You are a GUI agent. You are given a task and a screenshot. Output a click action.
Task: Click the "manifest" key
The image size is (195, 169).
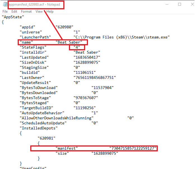pyautogui.click(x=66, y=148)
